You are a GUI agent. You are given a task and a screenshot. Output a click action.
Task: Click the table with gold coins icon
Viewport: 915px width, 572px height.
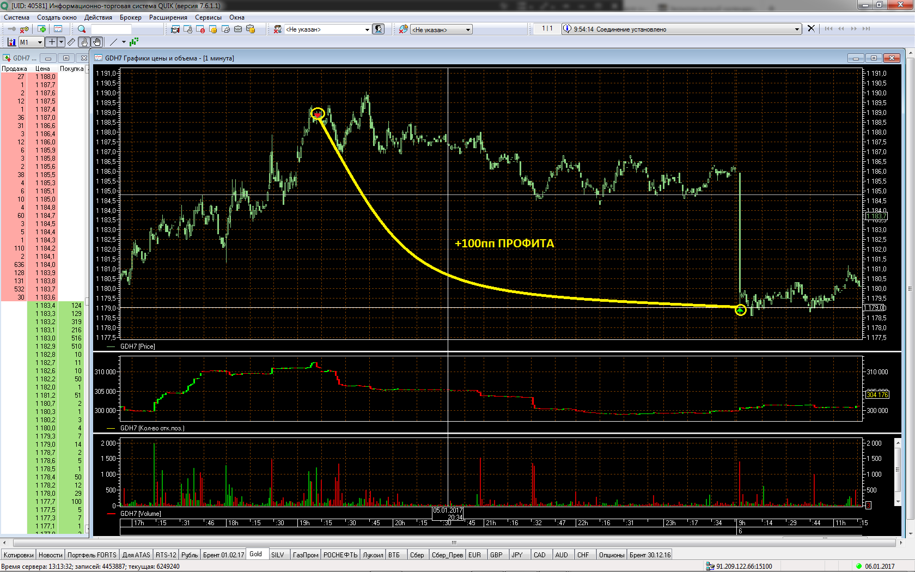coord(213,29)
